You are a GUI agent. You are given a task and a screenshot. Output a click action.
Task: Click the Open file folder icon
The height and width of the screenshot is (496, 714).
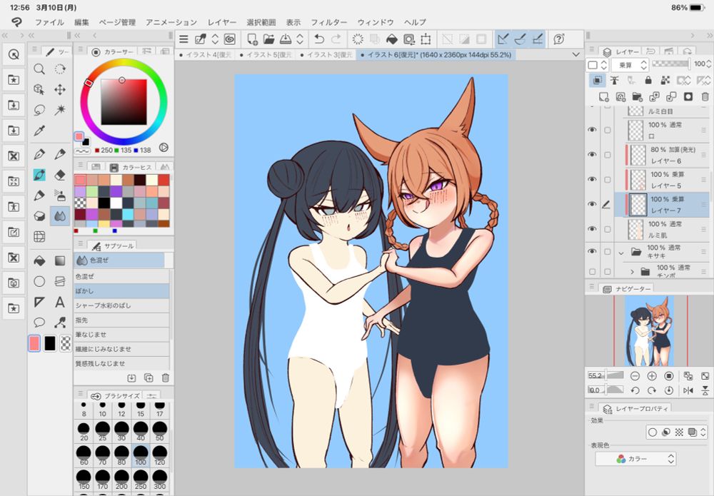click(x=268, y=39)
